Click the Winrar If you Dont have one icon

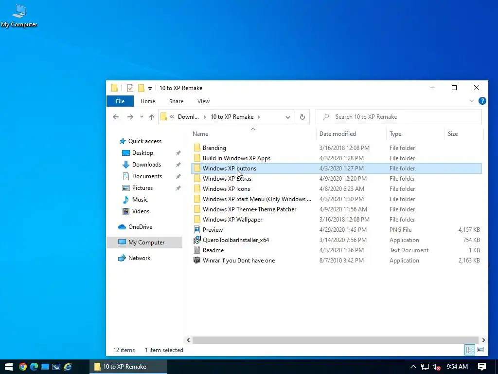click(x=197, y=260)
